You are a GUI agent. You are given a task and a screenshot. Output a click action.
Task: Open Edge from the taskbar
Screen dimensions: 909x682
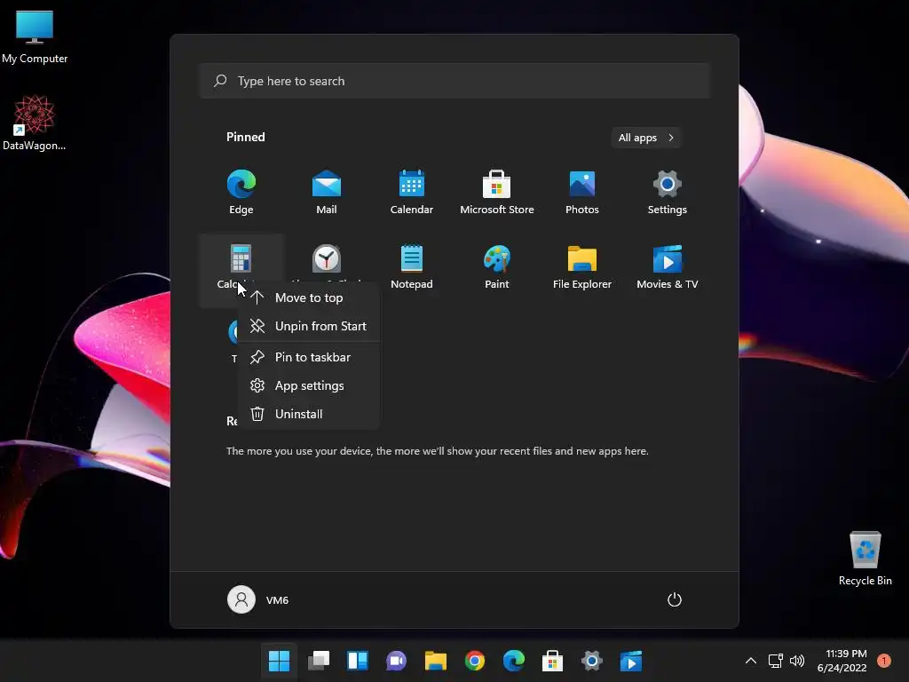point(514,661)
